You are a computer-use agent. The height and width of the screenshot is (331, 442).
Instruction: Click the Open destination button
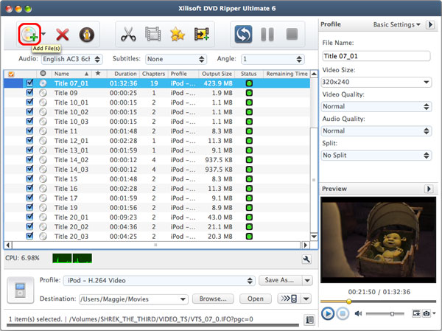click(x=256, y=299)
